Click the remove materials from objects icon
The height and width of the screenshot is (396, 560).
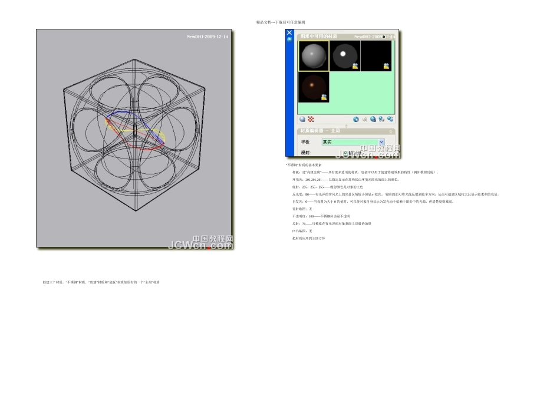(390, 119)
